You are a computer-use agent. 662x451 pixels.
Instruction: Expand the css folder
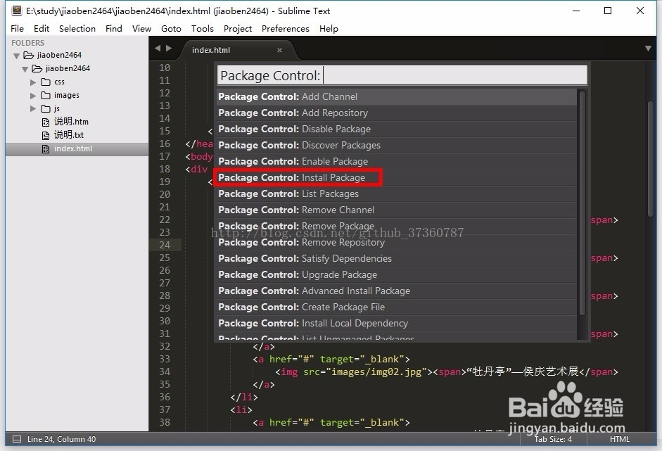[x=33, y=82]
